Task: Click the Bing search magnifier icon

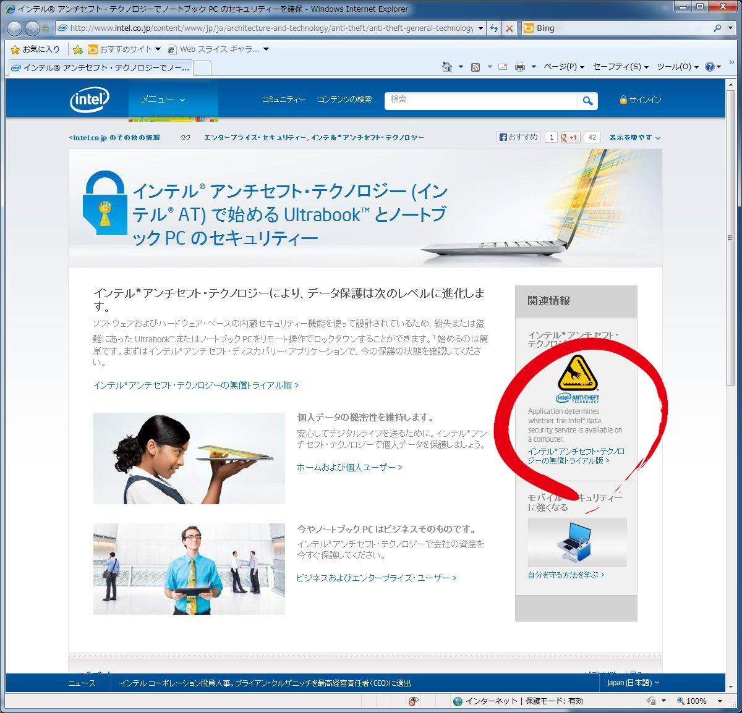Action: tap(717, 28)
